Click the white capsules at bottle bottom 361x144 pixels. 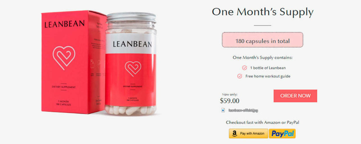coord(131,110)
